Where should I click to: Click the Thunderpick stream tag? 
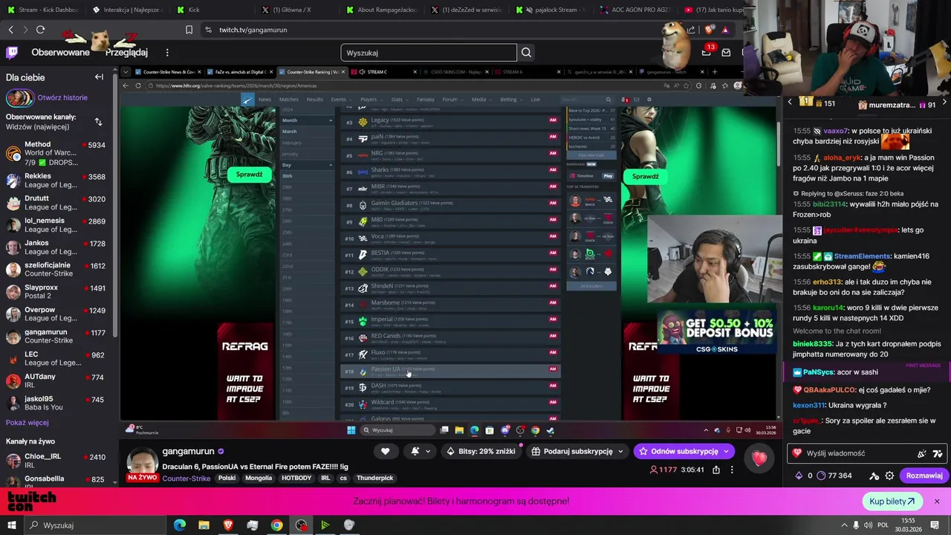[374, 478]
